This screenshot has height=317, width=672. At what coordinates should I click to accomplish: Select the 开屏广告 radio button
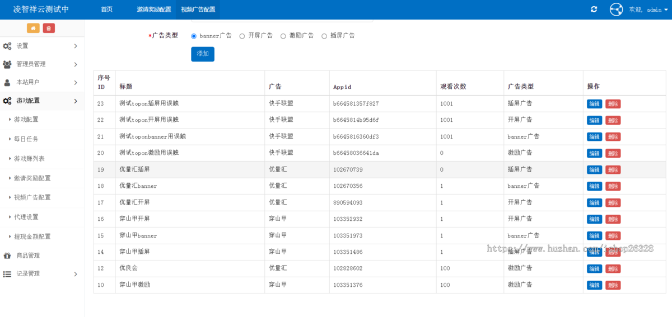242,36
